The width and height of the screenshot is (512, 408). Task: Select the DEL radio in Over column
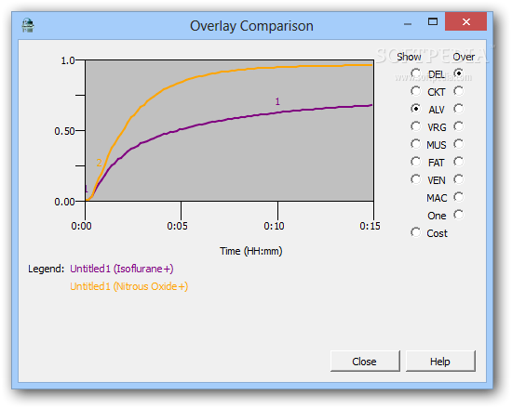pyautogui.click(x=459, y=73)
